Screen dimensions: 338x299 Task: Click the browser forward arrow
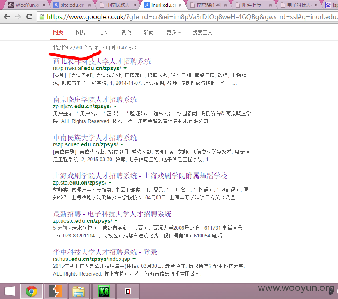[18, 17]
